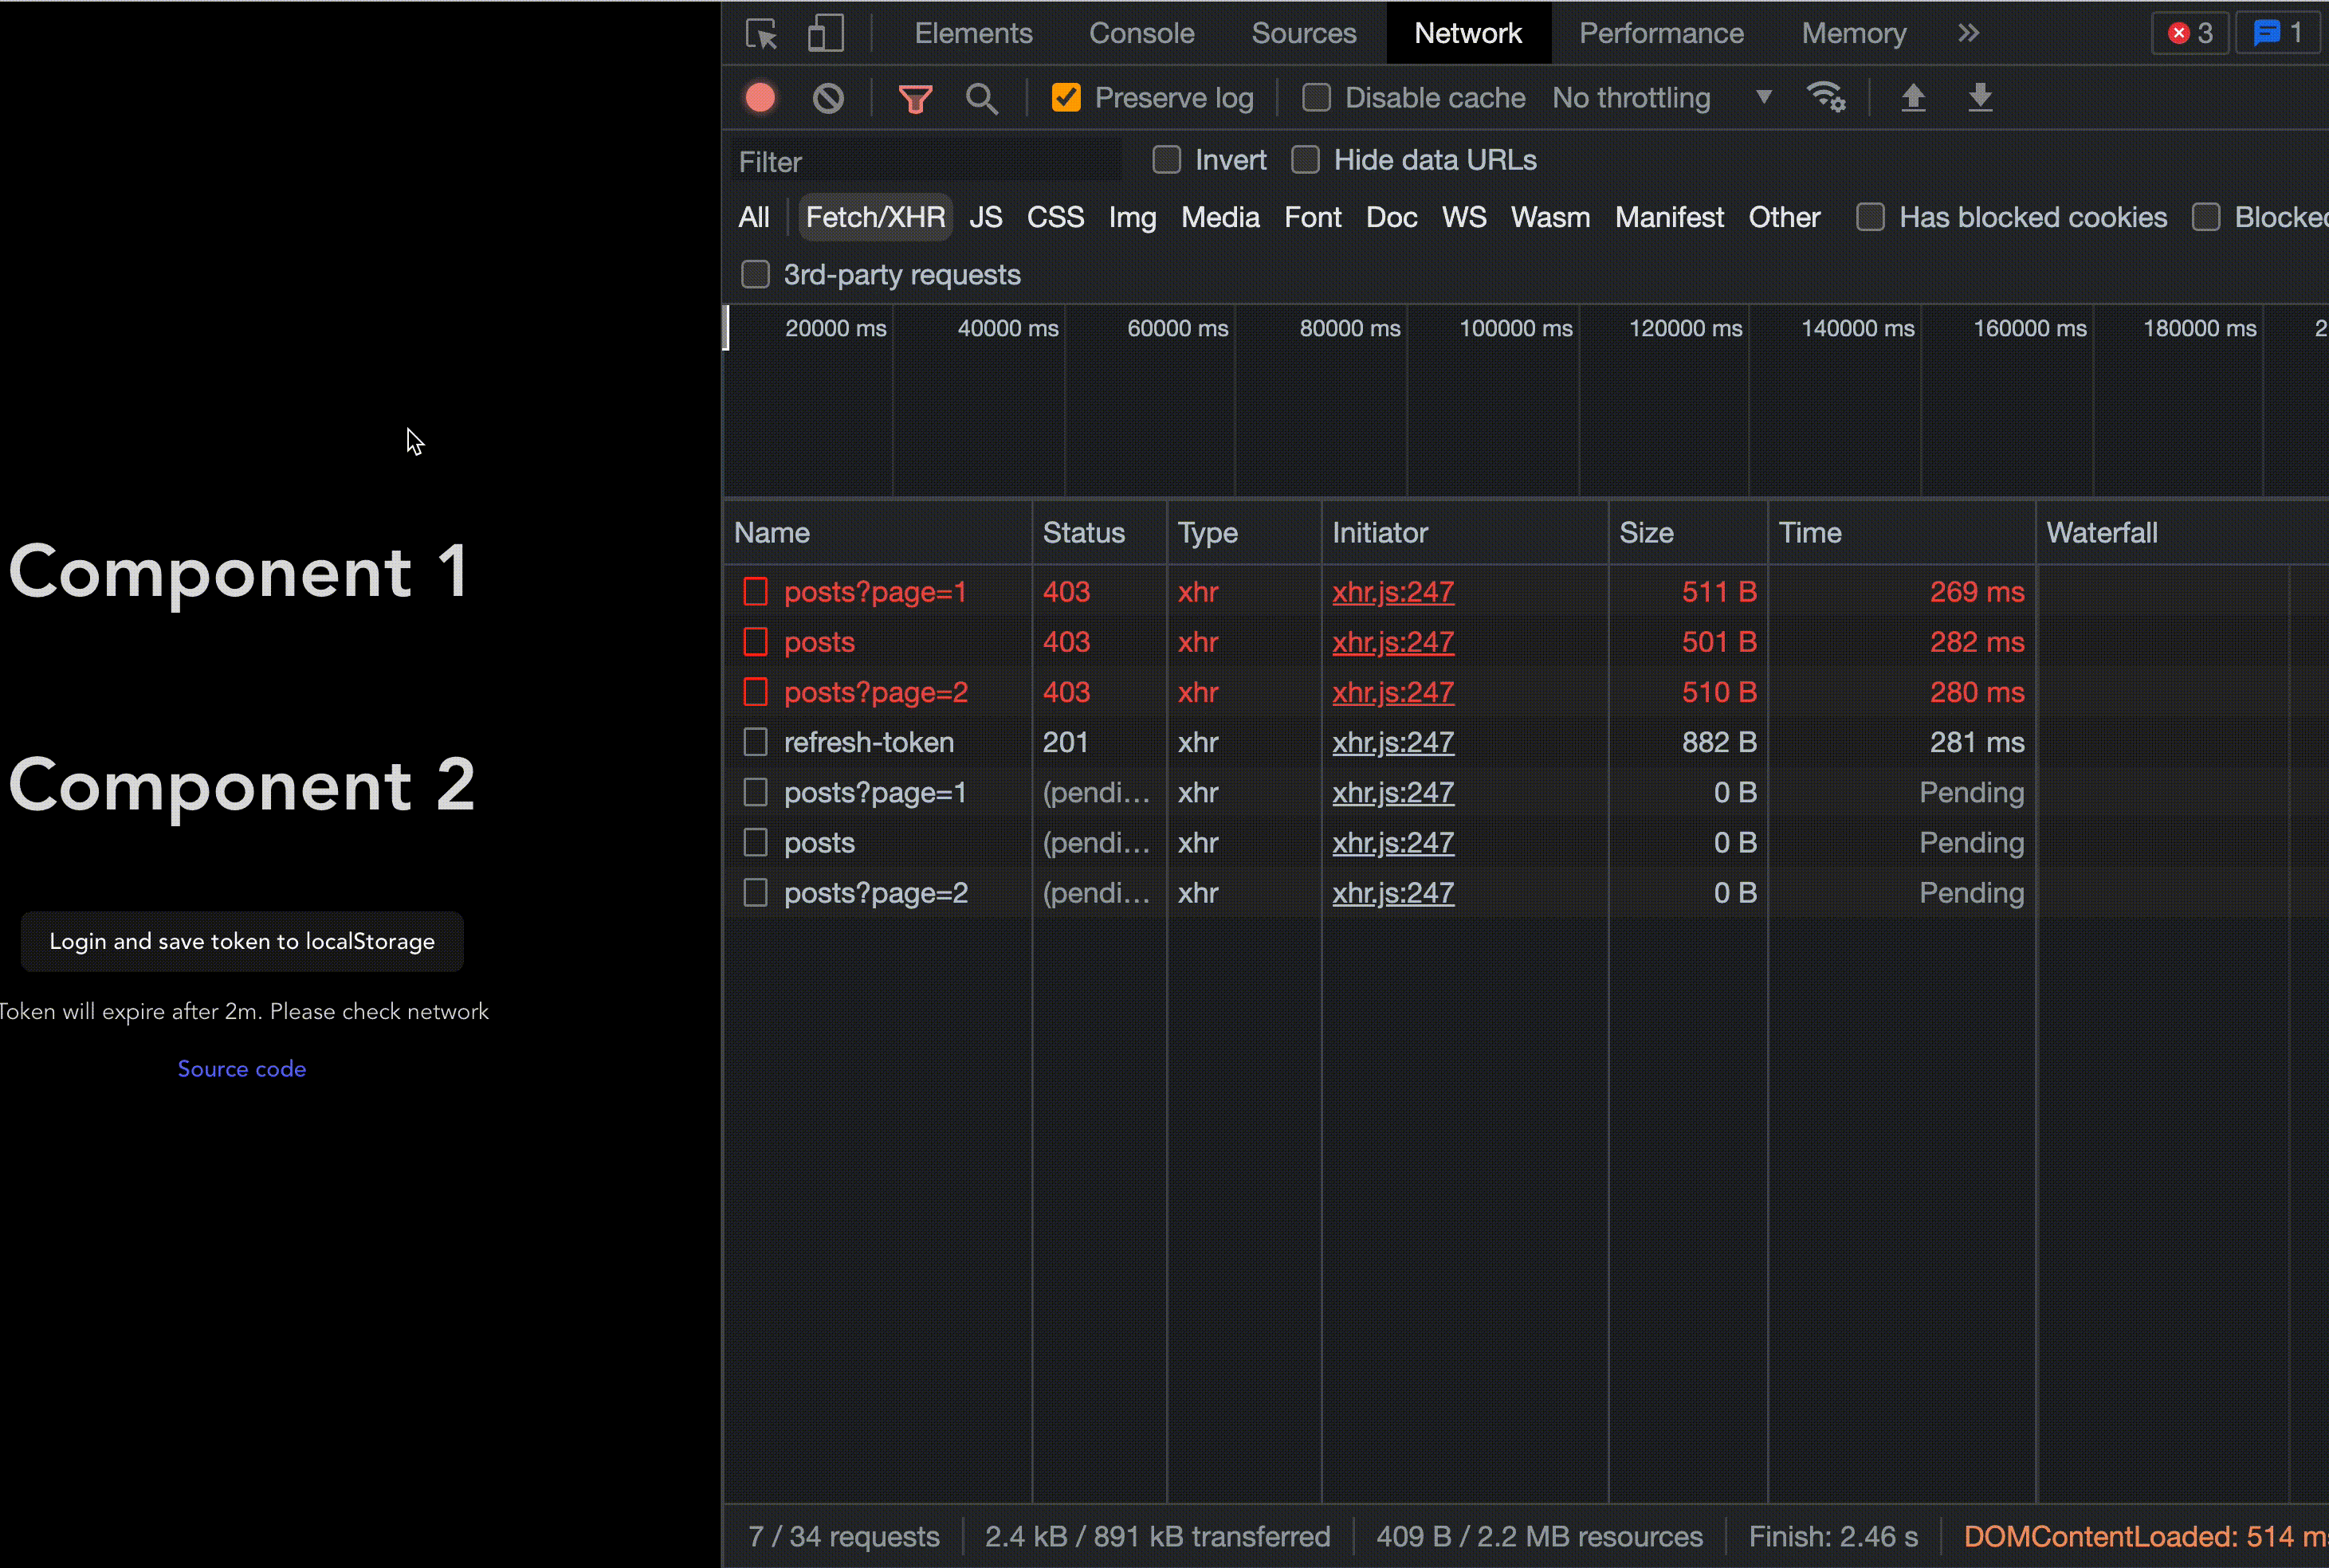
Task: Toggle the Preserve log checkbox
Action: click(1064, 98)
